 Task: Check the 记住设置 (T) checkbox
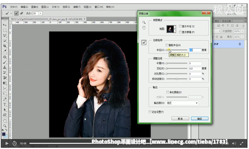tap(150, 112)
